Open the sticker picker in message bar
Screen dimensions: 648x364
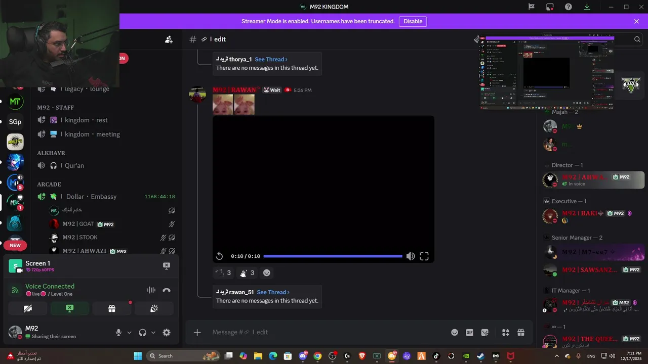coord(485,332)
